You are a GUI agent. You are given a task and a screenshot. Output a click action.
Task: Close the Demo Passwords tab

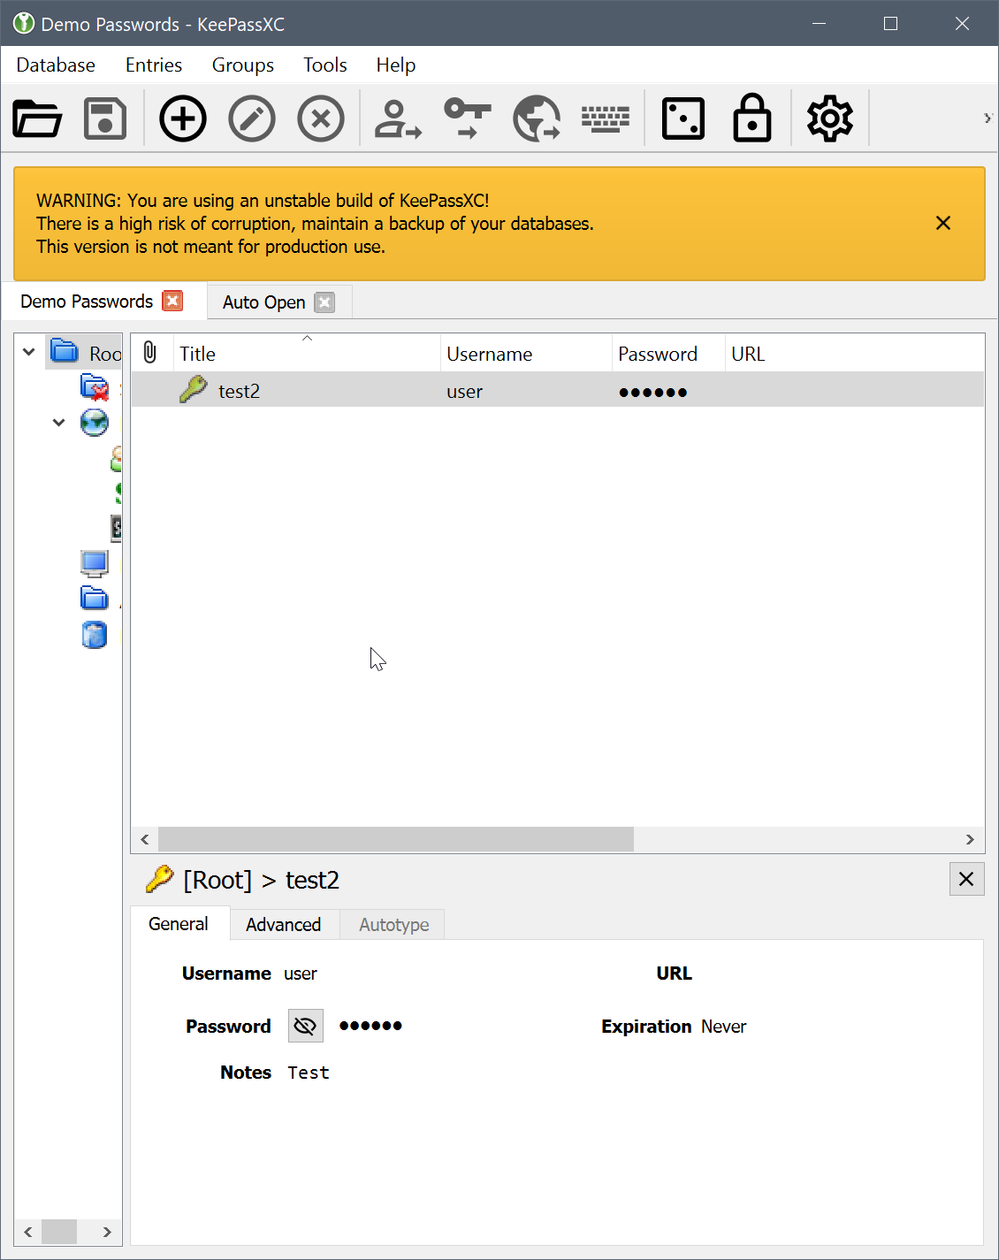173,301
